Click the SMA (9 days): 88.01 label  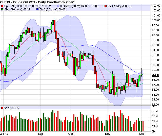(x=120, y=6)
